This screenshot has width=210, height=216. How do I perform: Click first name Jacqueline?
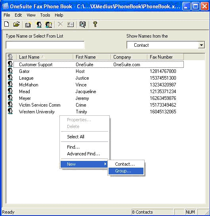point(86,92)
